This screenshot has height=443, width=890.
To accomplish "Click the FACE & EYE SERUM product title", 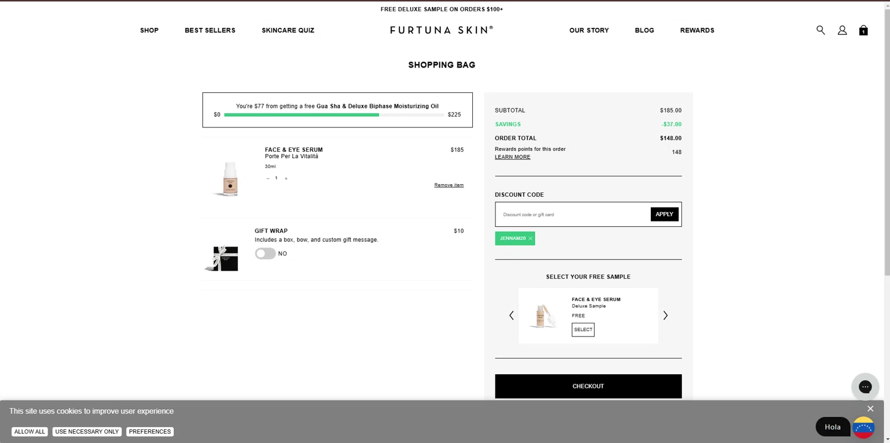I will click(294, 150).
